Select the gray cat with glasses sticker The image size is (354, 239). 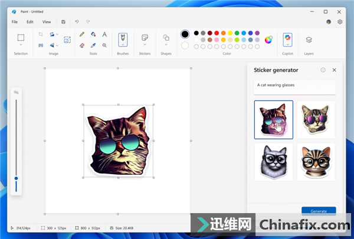tap(273, 162)
